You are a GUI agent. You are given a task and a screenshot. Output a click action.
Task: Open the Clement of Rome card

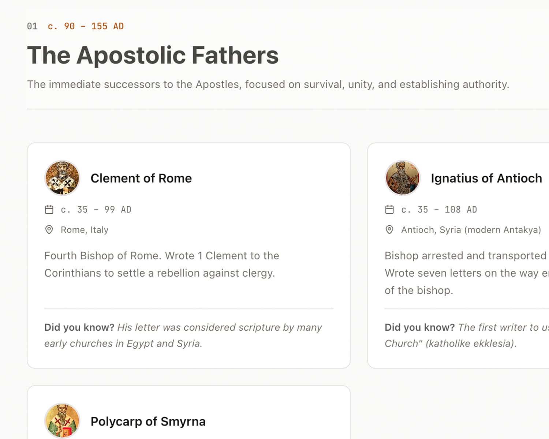(188, 255)
